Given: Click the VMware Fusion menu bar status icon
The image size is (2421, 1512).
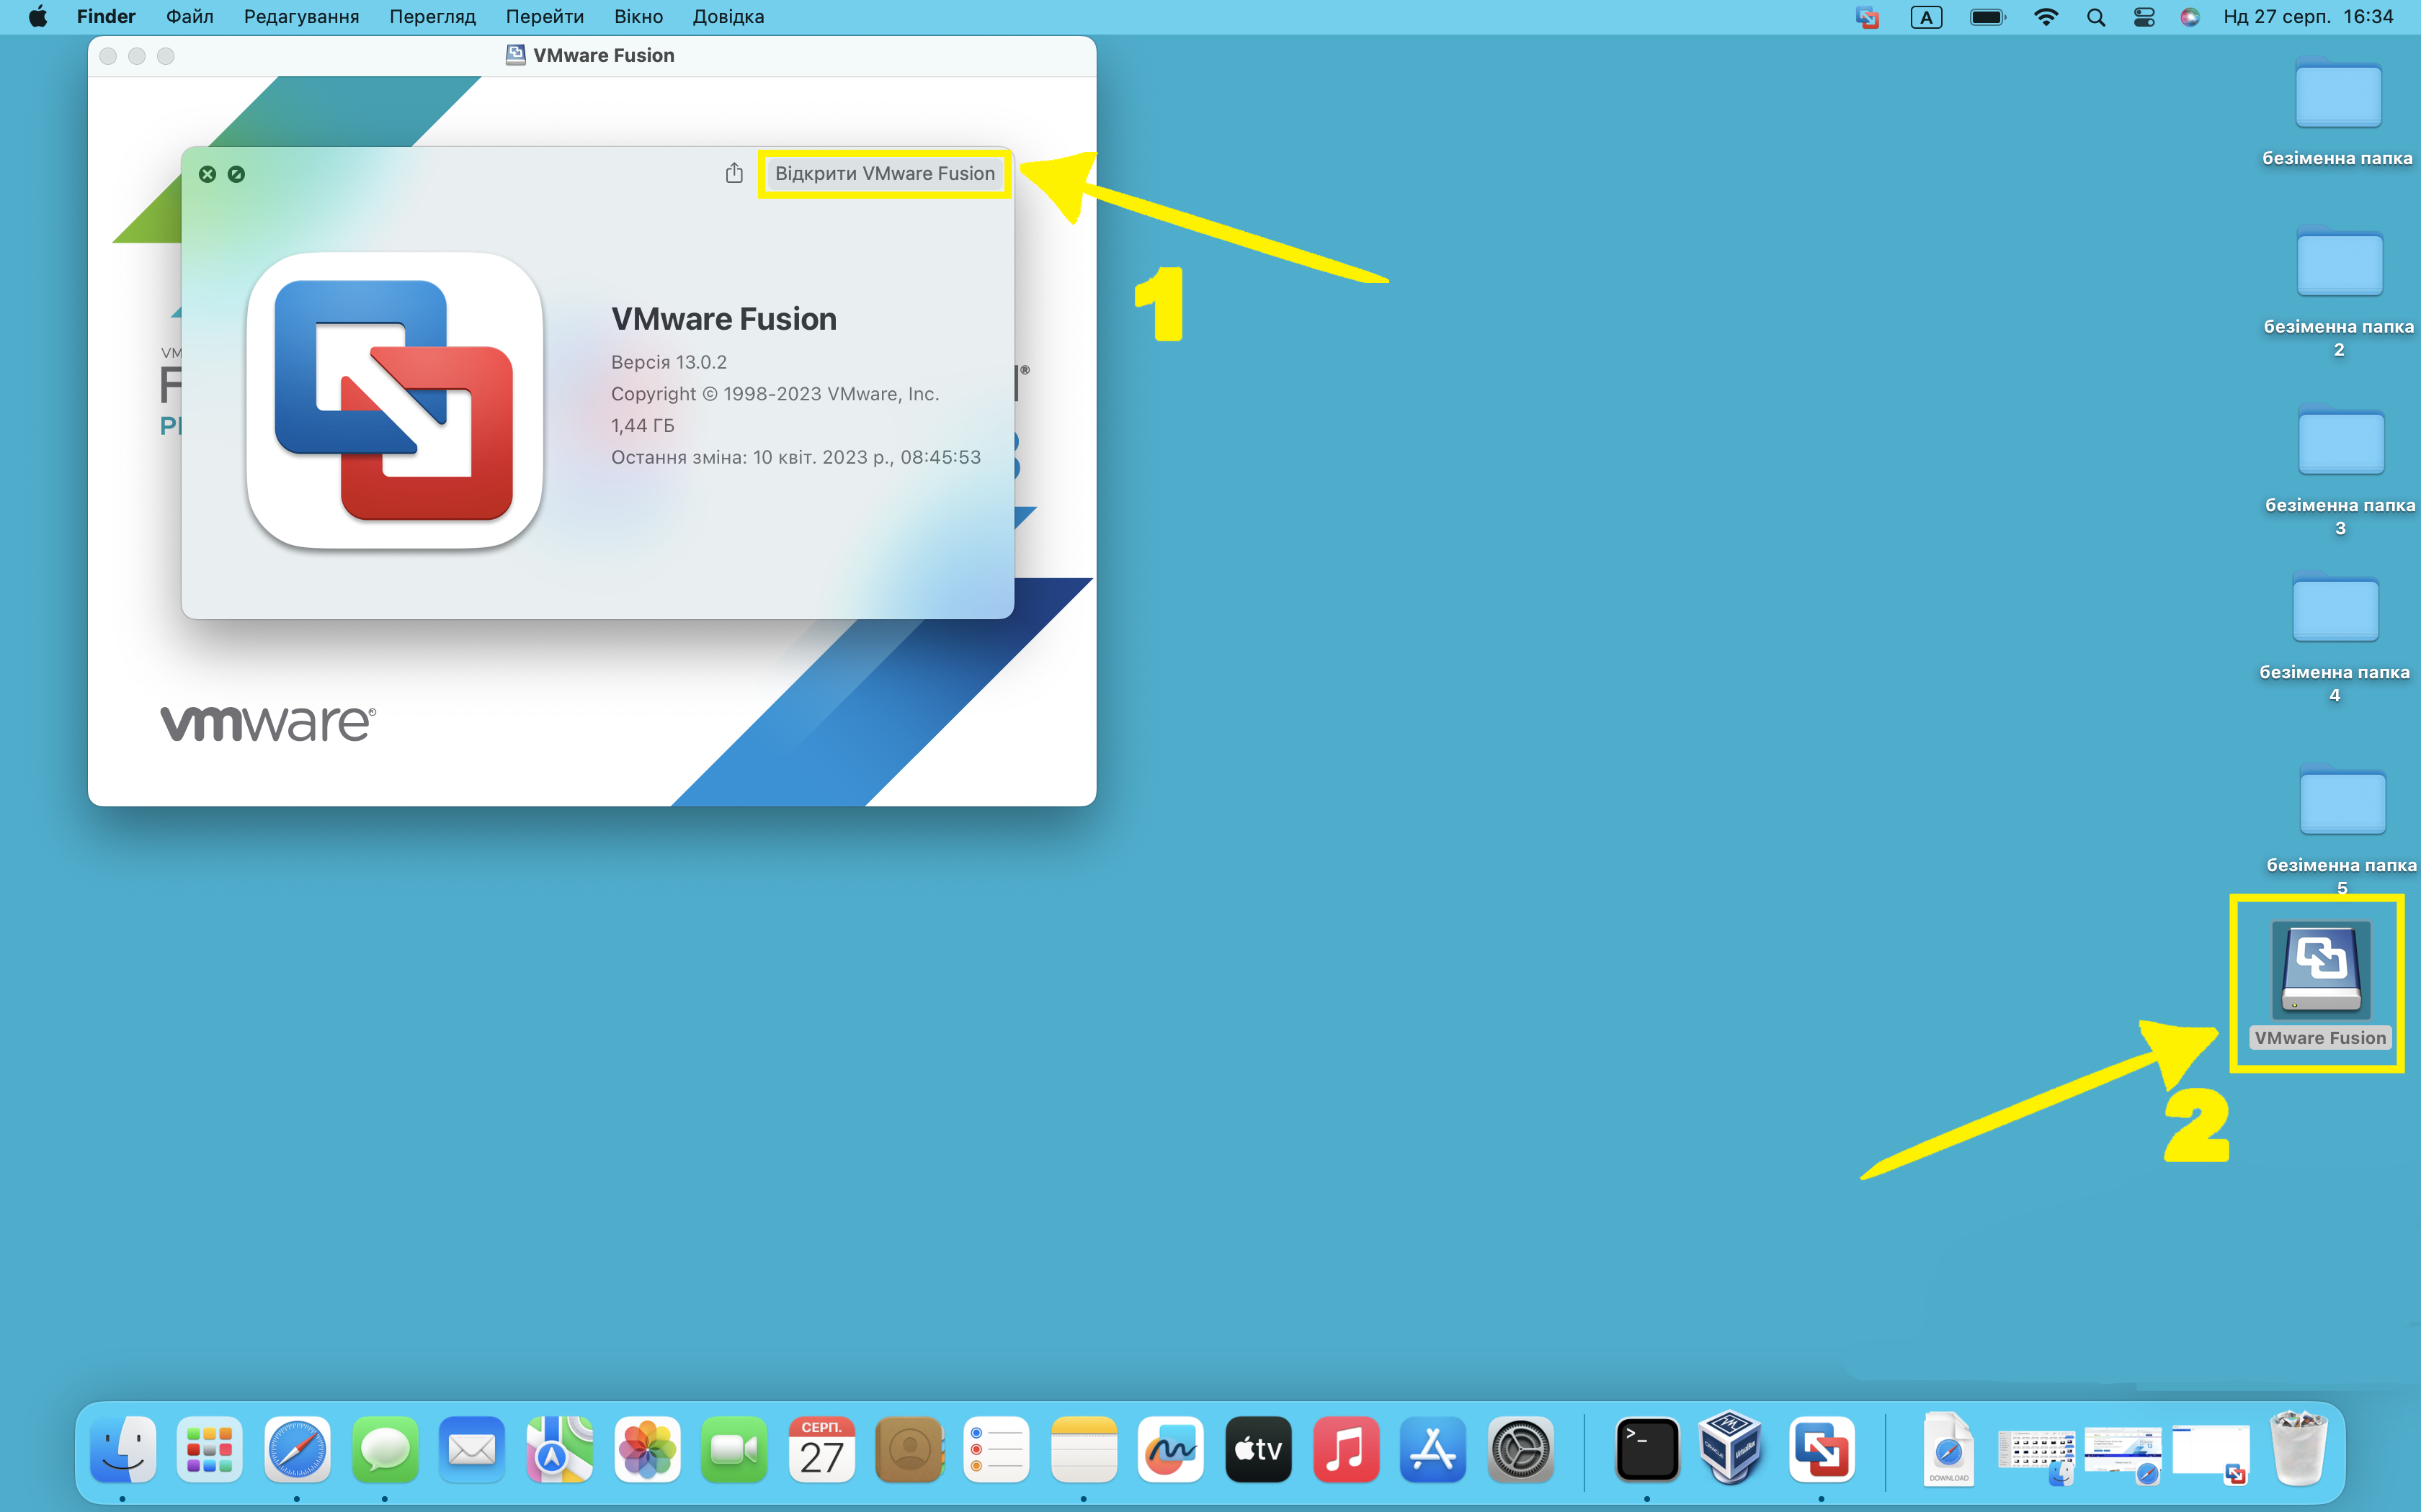Looking at the screenshot, I should click(1867, 17).
